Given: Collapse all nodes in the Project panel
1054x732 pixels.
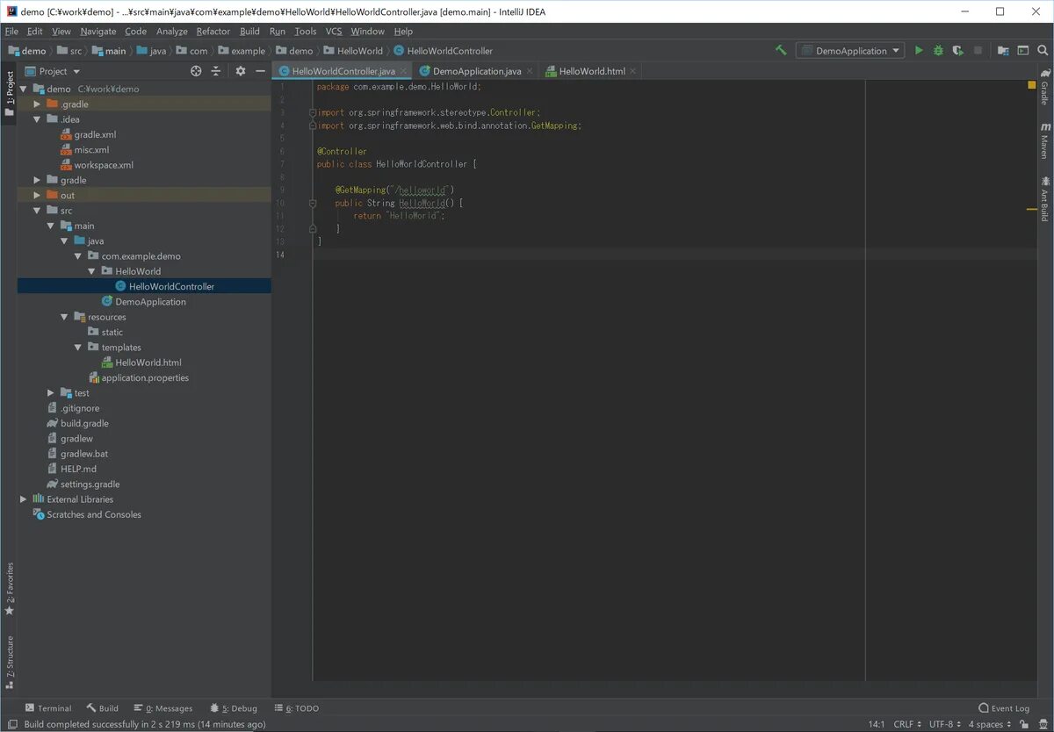Looking at the screenshot, I should pos(216,71).
